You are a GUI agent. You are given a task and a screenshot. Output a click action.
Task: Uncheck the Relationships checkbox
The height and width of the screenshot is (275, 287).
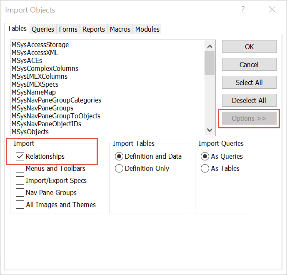pos(20,157)
